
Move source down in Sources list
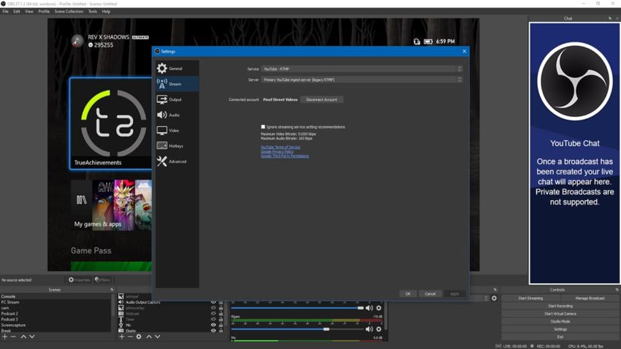pos(158,337)
